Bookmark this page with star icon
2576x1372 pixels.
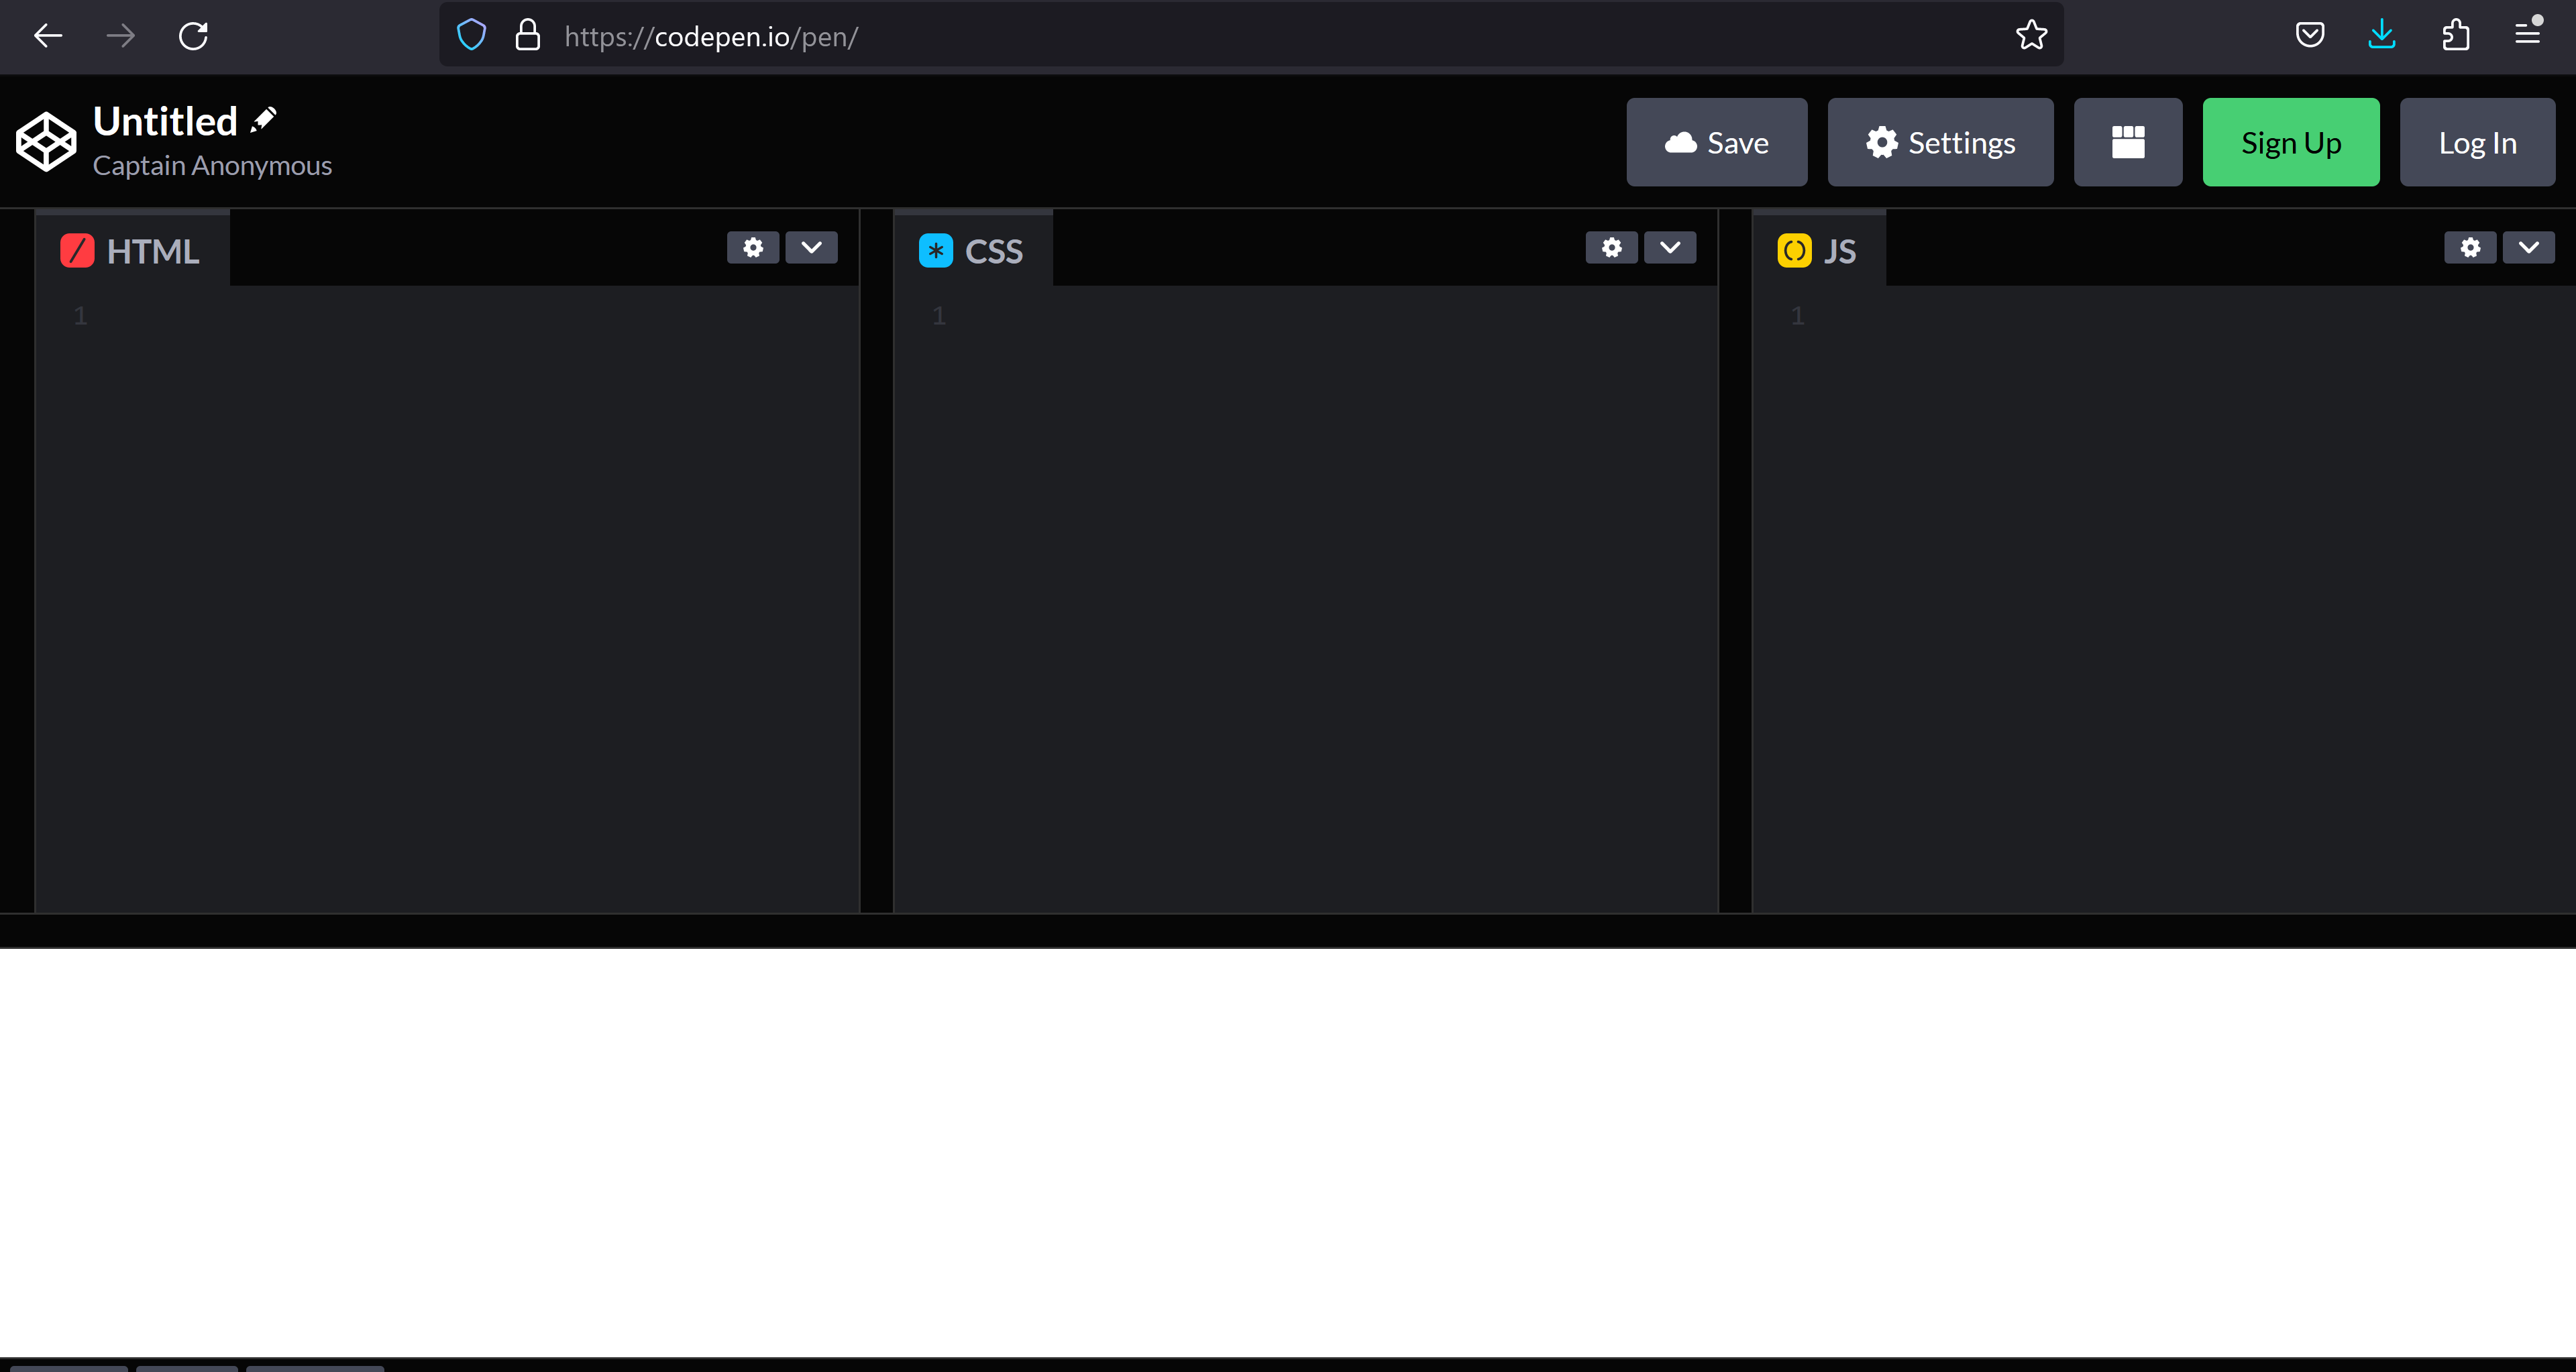pyautogui.click(x=2031, y=36)
